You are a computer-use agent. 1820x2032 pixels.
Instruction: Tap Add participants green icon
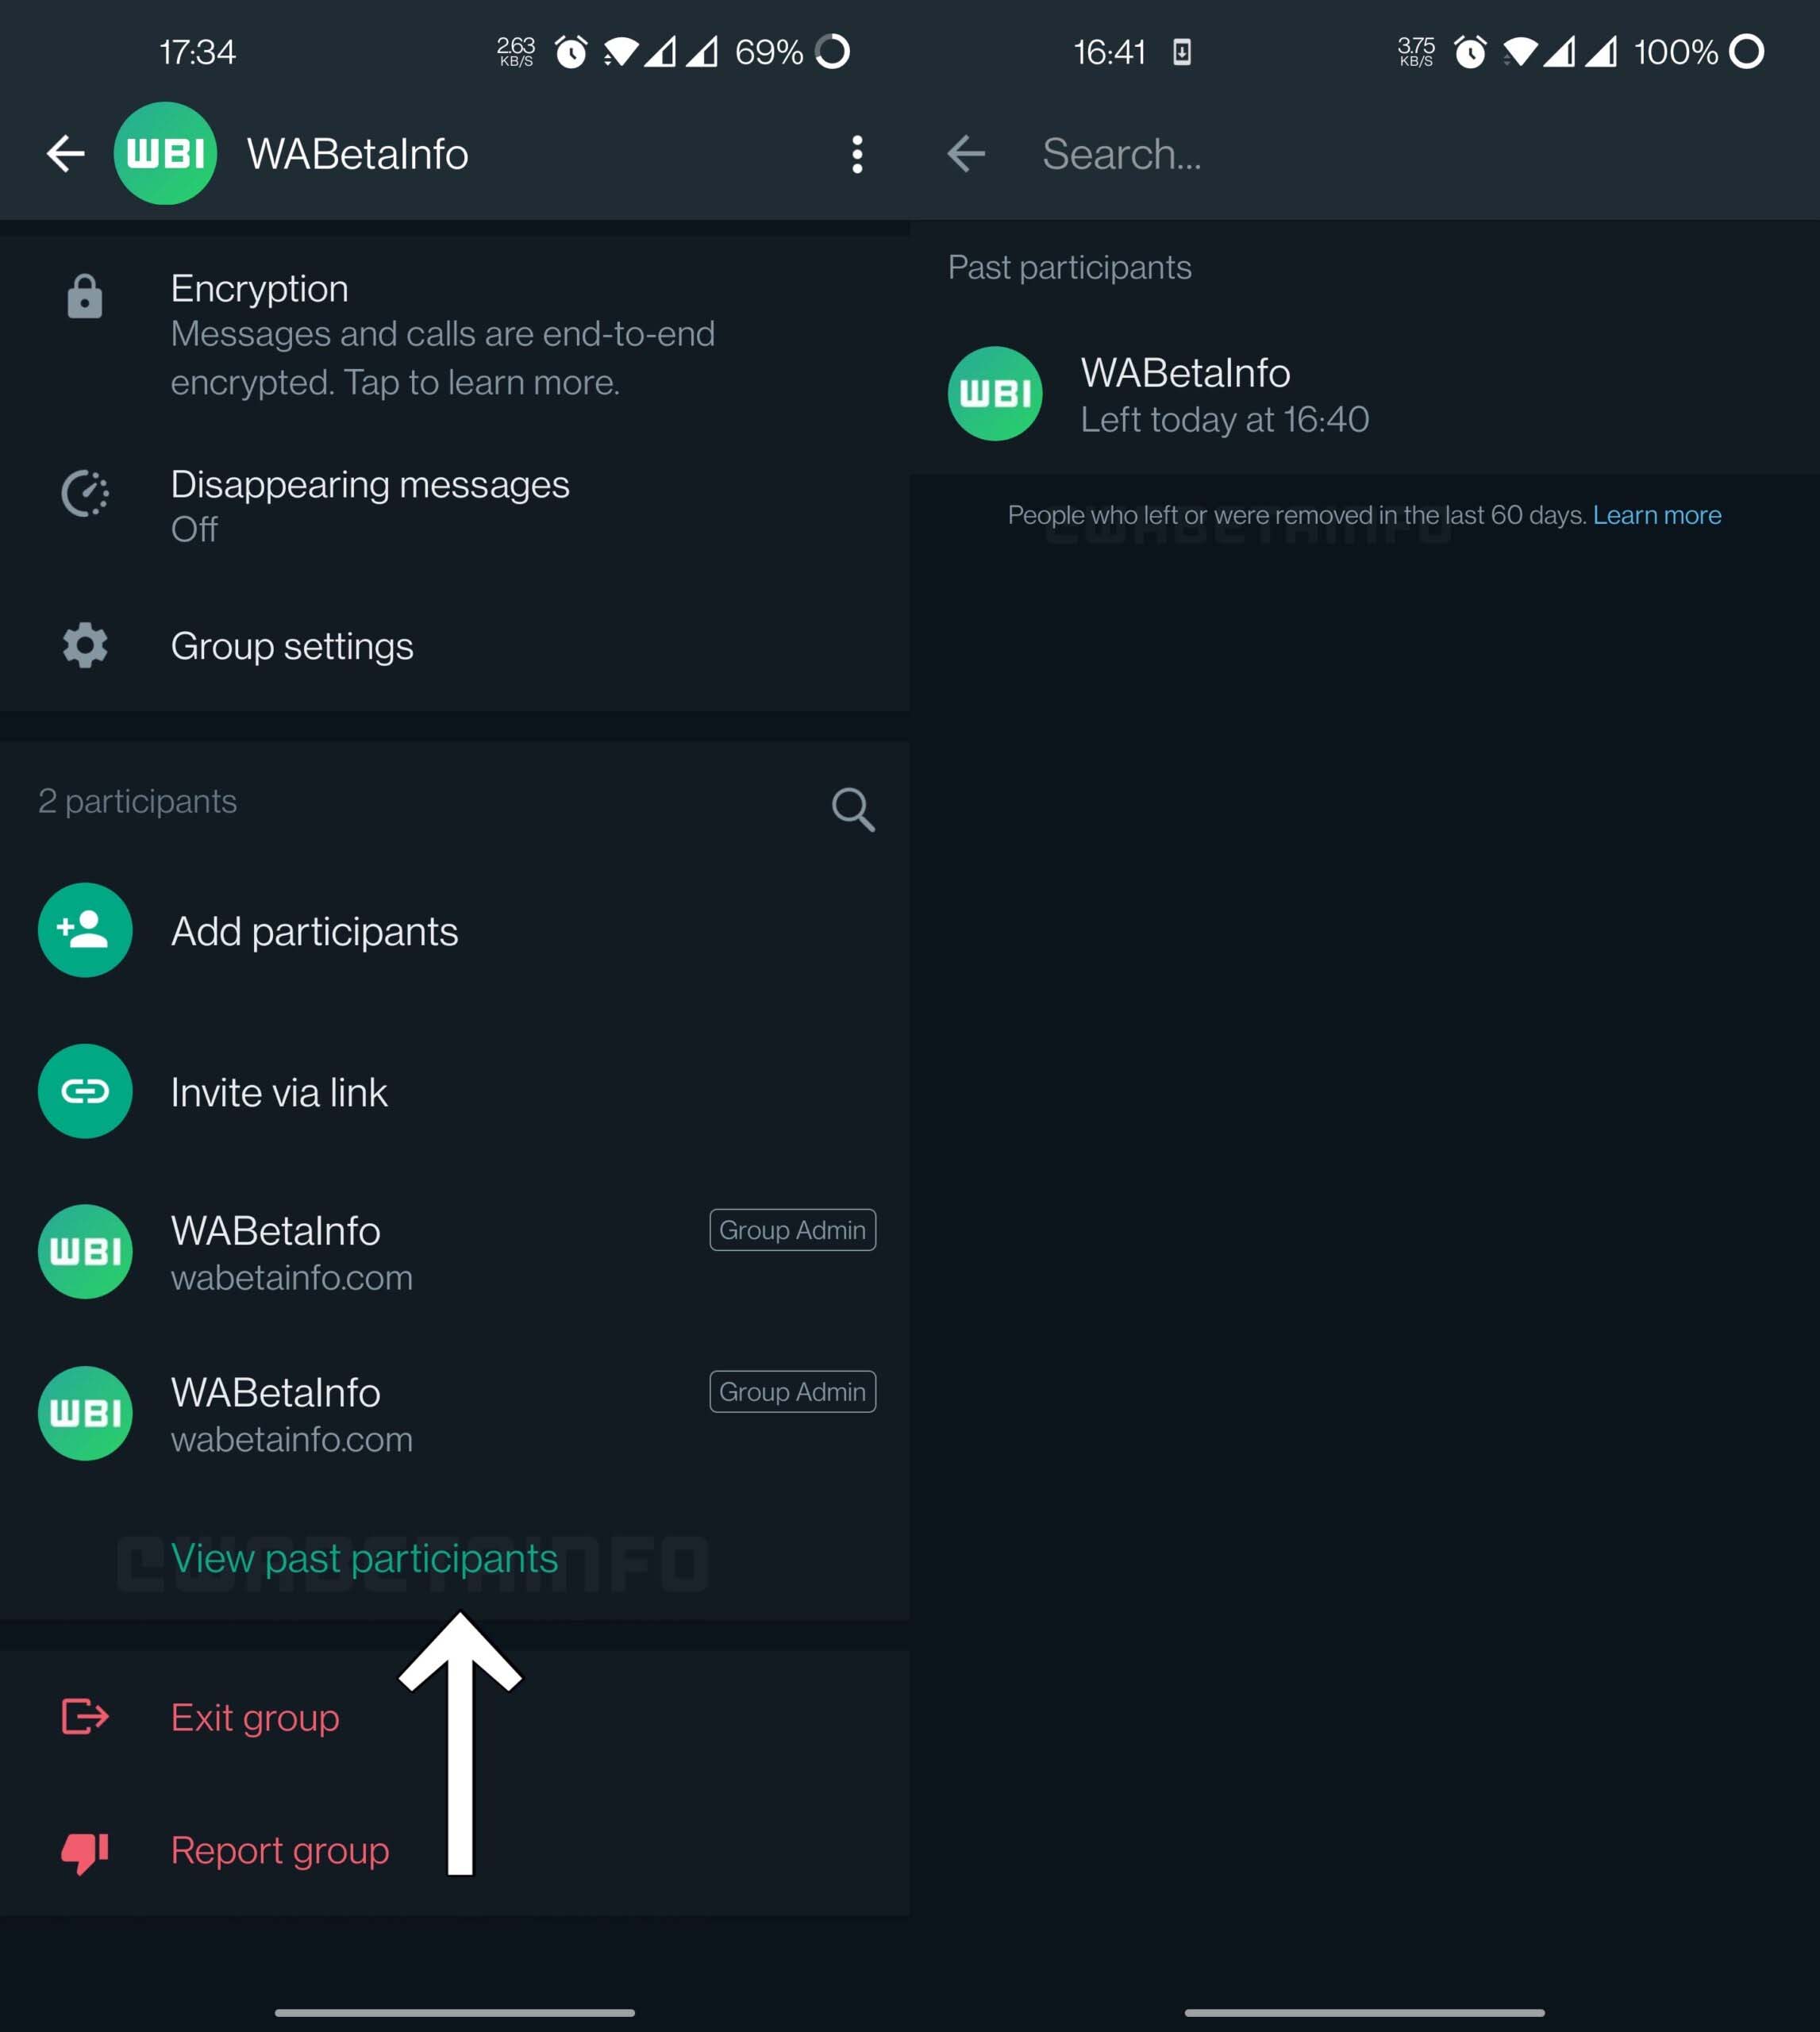(x=85, y=930)
